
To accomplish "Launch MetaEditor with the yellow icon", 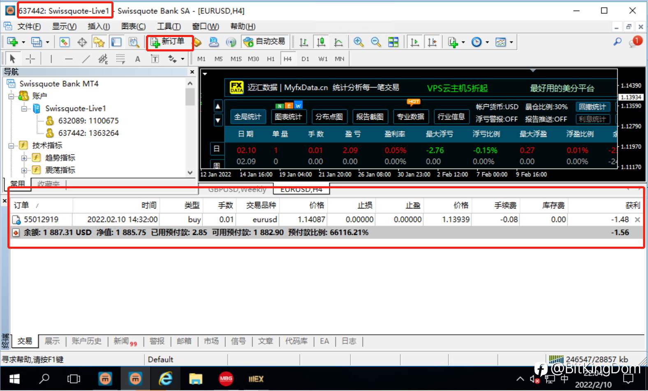I will click(x=198, y=42).
